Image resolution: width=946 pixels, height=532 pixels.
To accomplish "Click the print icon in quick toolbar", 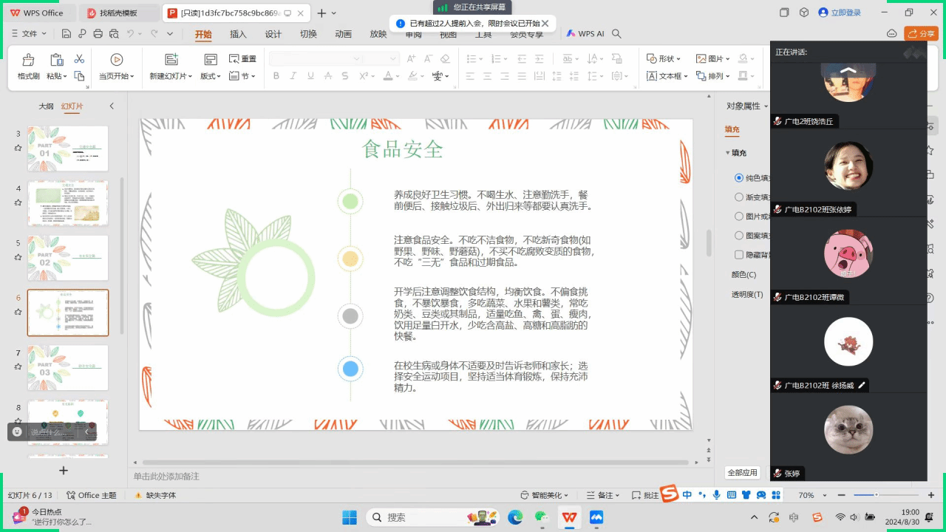I will [x=98, y=34].
